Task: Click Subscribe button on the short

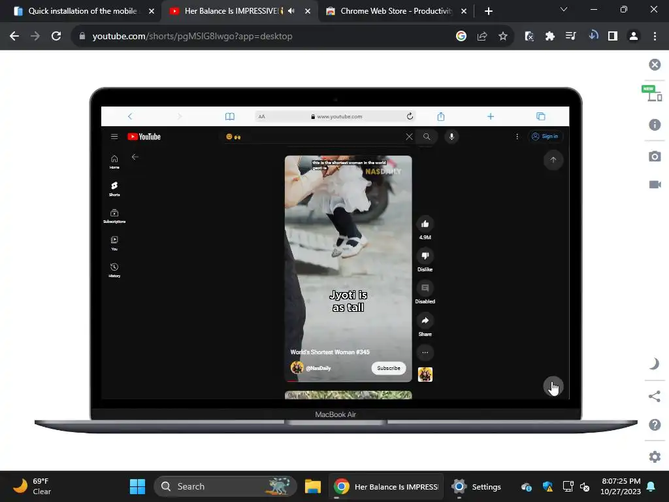Action: tap(388, 368)
